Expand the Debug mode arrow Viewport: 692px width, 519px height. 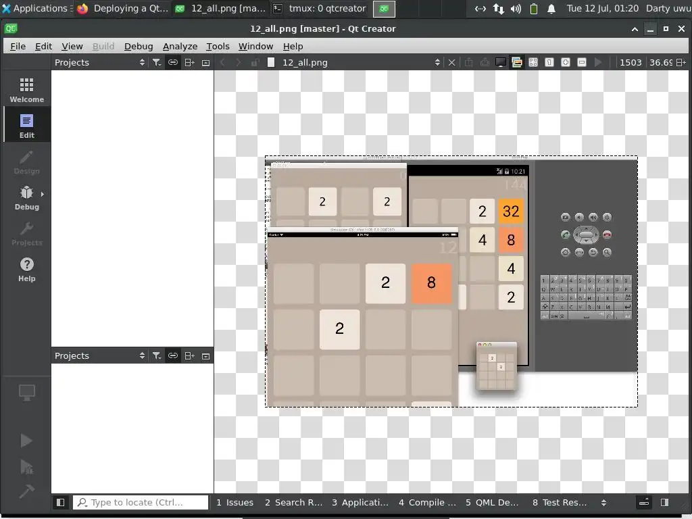coord(43,194)
